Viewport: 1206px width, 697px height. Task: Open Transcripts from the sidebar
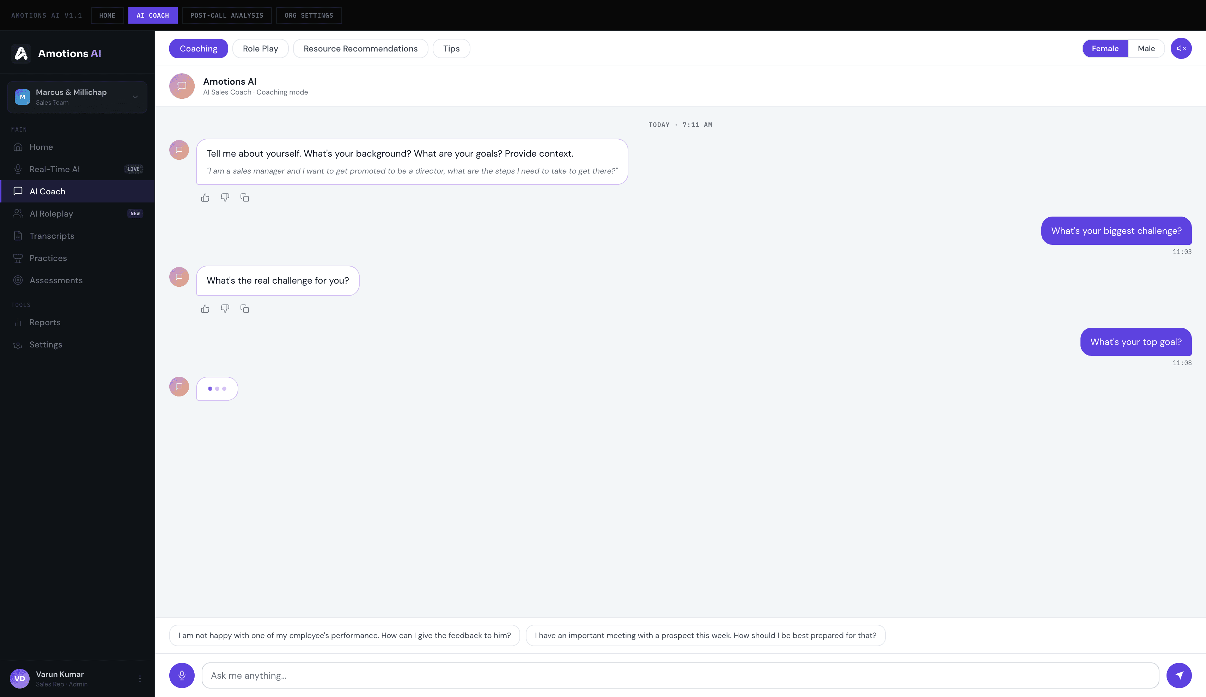coord(52,236)
